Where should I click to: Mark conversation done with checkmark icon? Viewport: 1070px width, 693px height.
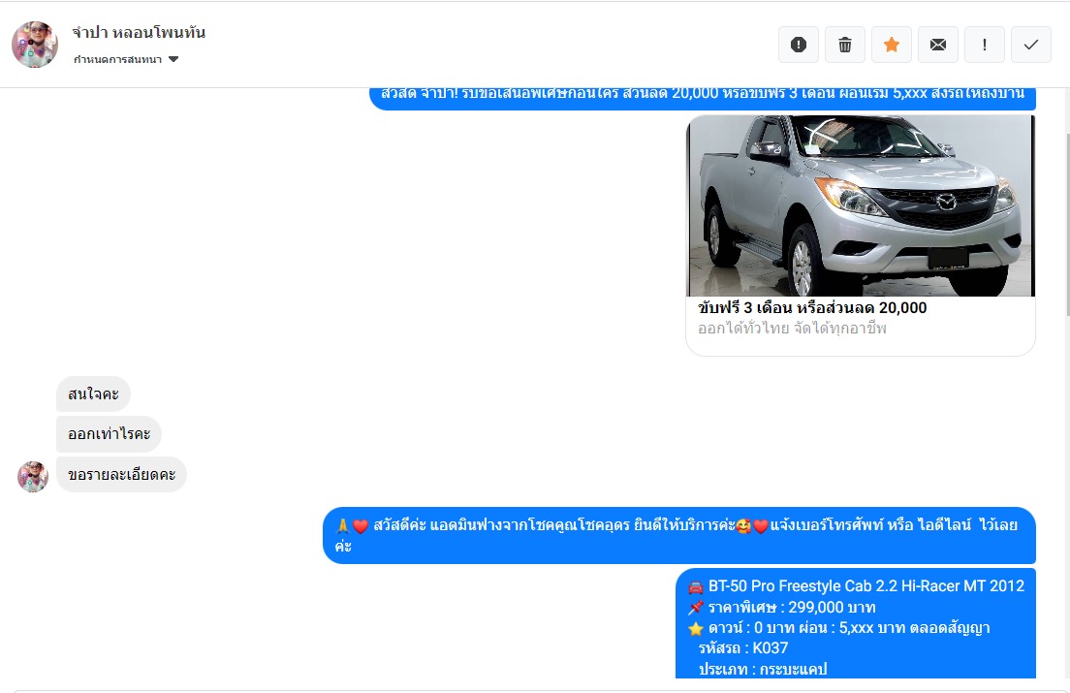(1031, 45)
